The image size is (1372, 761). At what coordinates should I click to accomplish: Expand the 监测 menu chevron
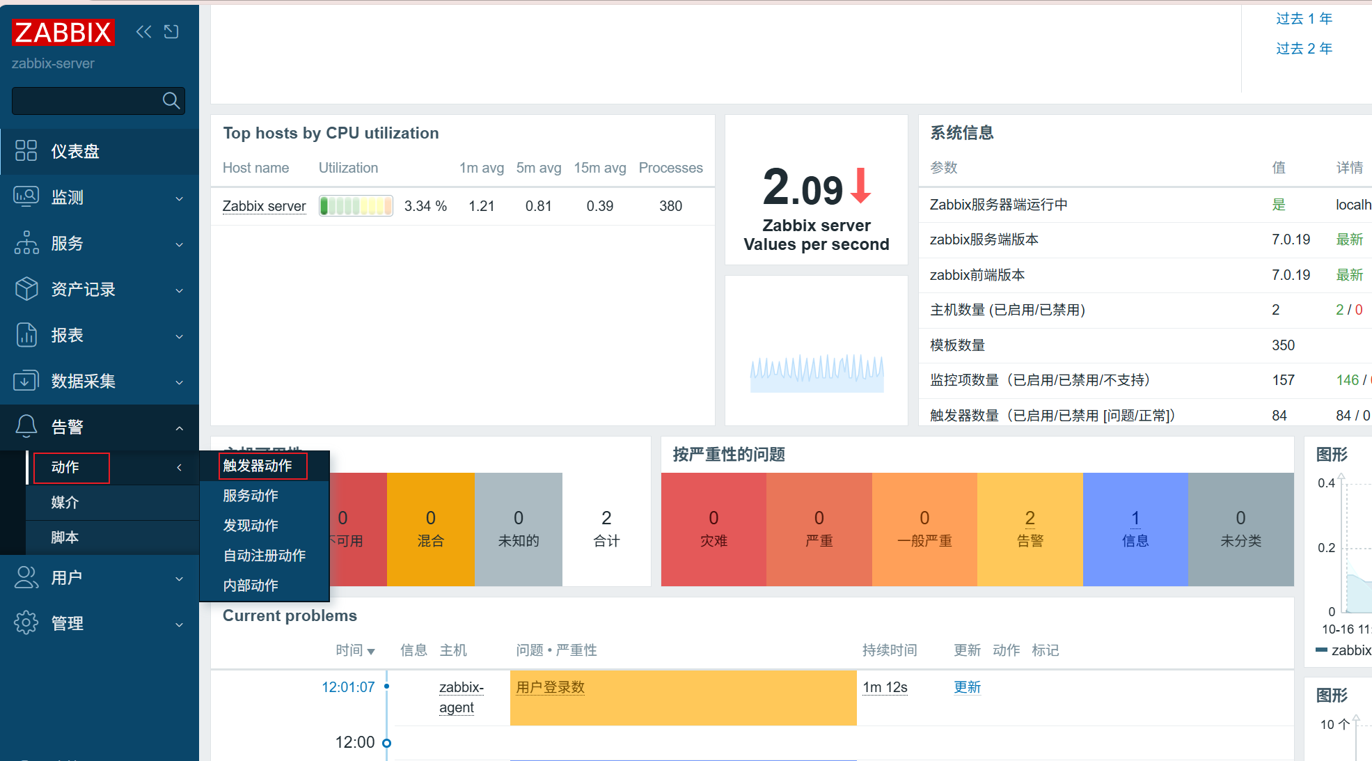(179, 198)
